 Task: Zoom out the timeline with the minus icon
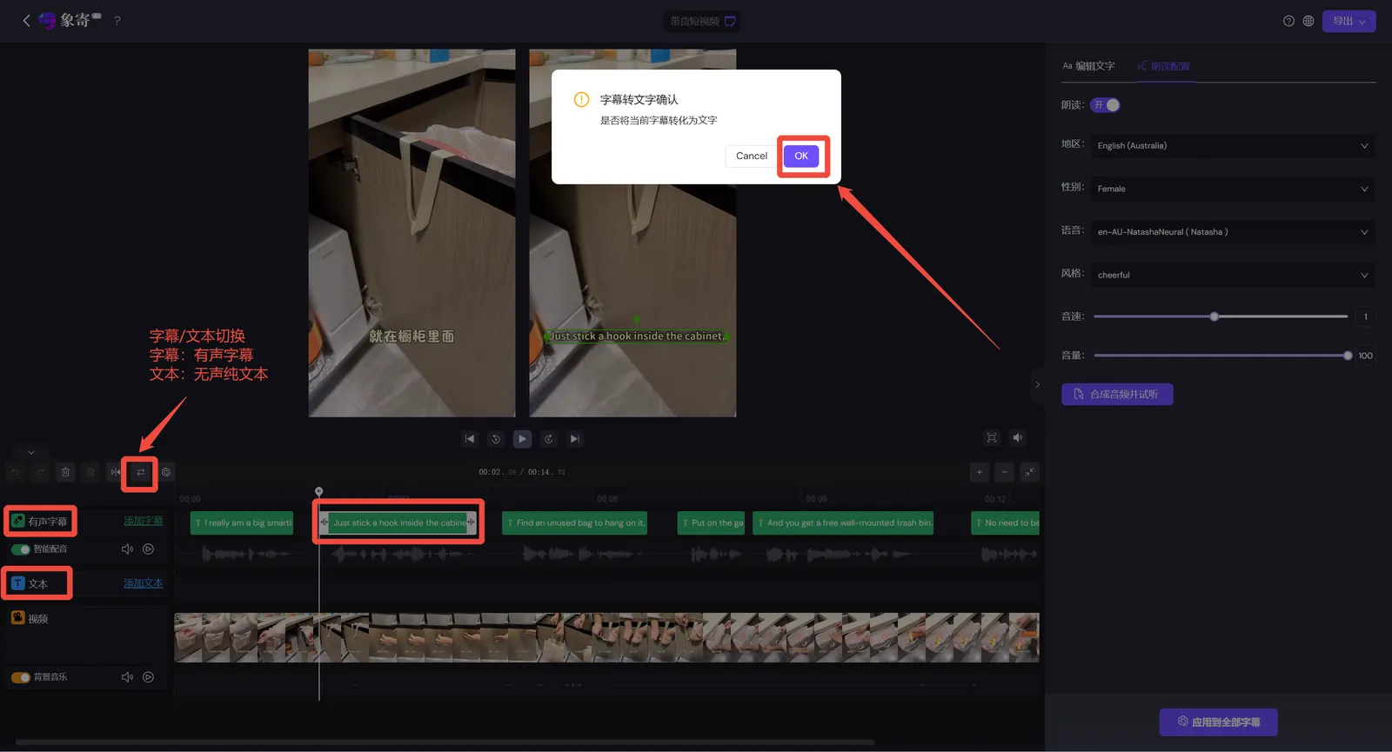click(x=1005, y=472)
